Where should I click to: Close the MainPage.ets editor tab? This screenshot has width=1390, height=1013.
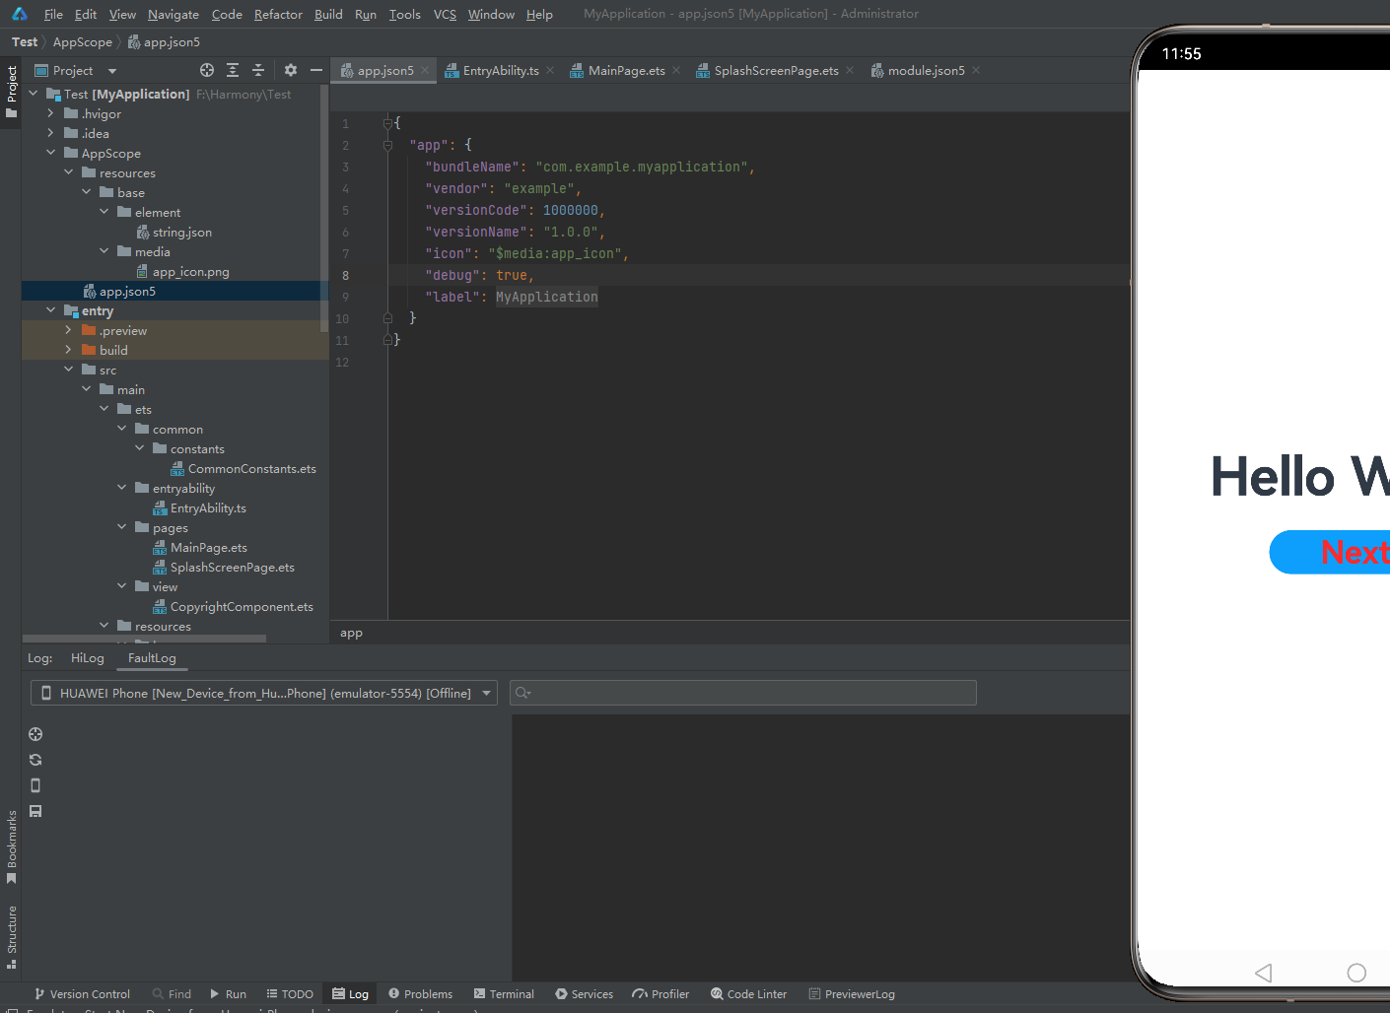point(676,70)
